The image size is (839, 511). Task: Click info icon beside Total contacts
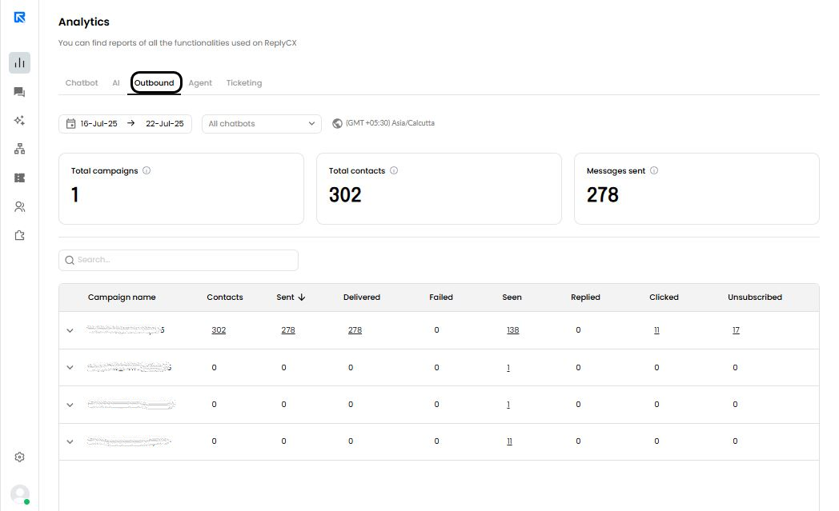pyautogui.click(x=394, y=170)
